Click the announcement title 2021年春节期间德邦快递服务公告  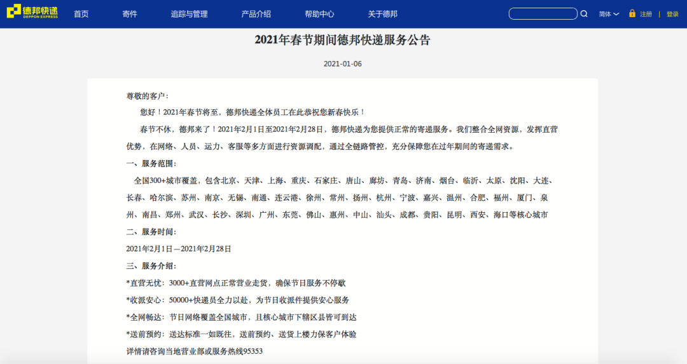343,40
